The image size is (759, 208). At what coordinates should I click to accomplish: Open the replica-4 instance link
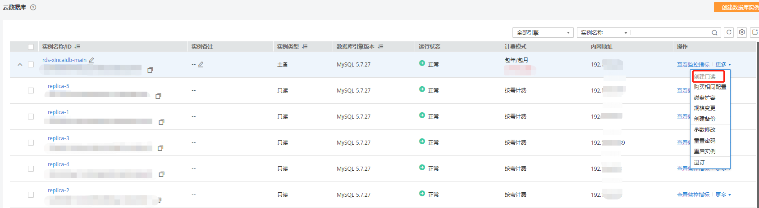59,164
